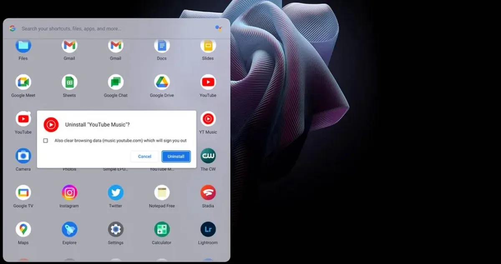Launch Google Docs
The height and width of the screenshot is (264, 501).
point(162,45)
